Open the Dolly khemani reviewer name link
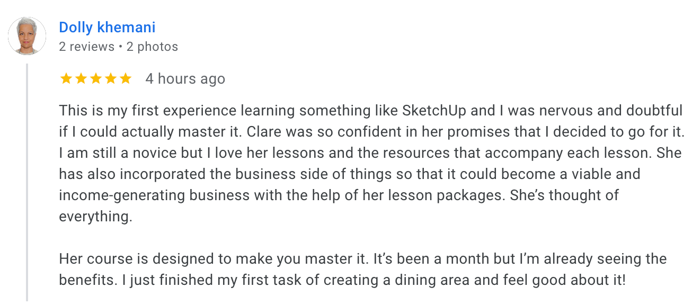 (x=107, y=27)
